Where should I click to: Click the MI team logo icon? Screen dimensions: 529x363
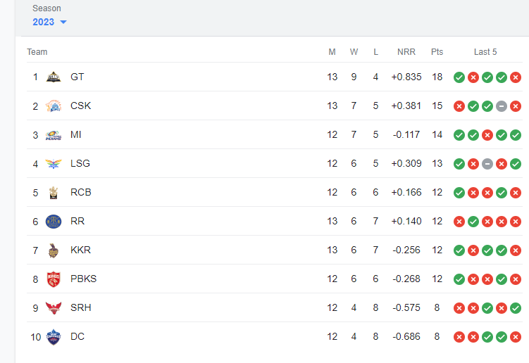54,134
